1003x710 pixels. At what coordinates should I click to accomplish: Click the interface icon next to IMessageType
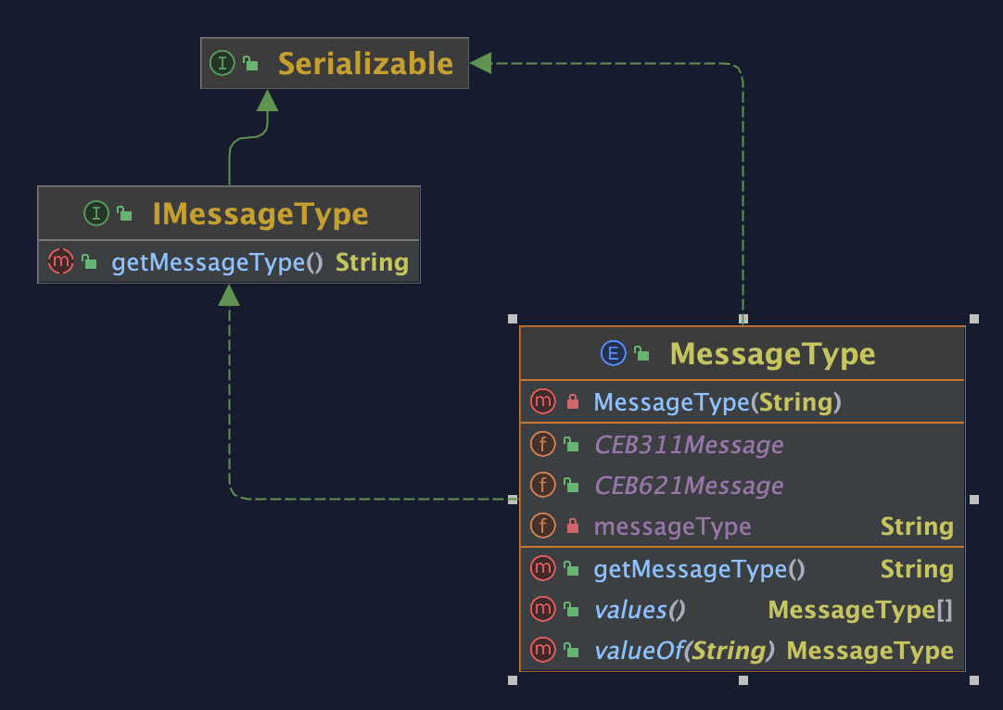coord(96,214)
